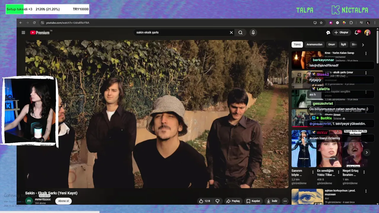Click the video player to pause
The width and height of the screenshot is (379, 213).
(157, 114)
